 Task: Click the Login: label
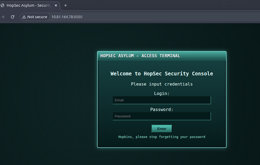pyautogui.click(x=162, y=94)
